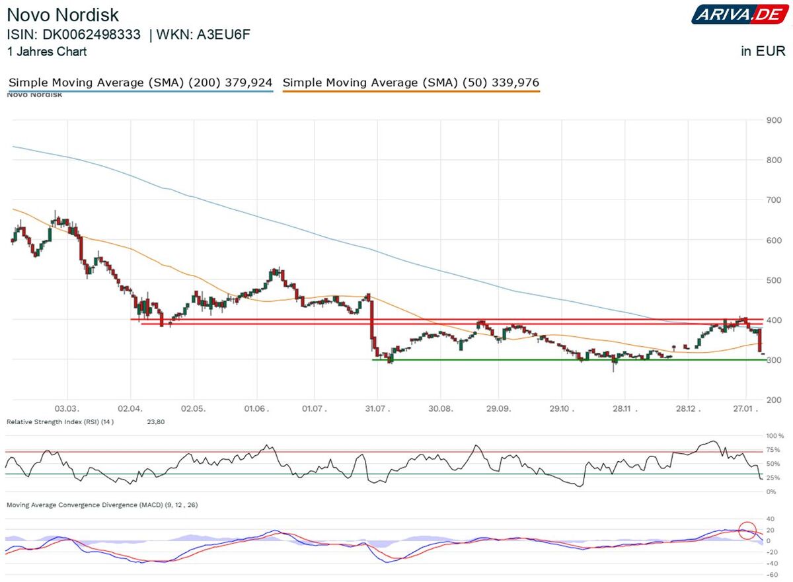Click the 31.07. date axis label
This screenshot has height=582, width=793.
(377, 410)
